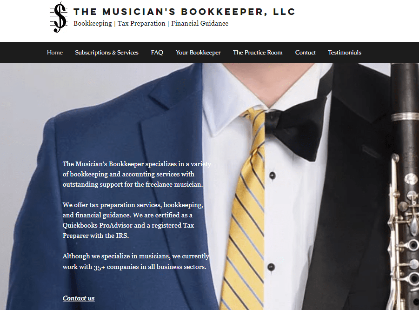
Task: Click the Bookkeeping, Tax Preparation, Financial Guidance tagline
Action: tap(151, 24)
